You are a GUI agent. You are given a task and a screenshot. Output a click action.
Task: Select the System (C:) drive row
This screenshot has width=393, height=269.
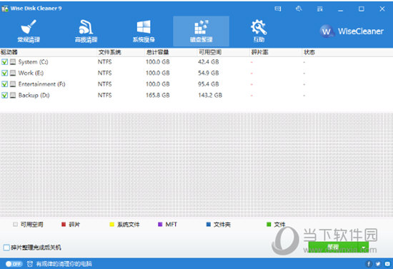pos(196,62)
